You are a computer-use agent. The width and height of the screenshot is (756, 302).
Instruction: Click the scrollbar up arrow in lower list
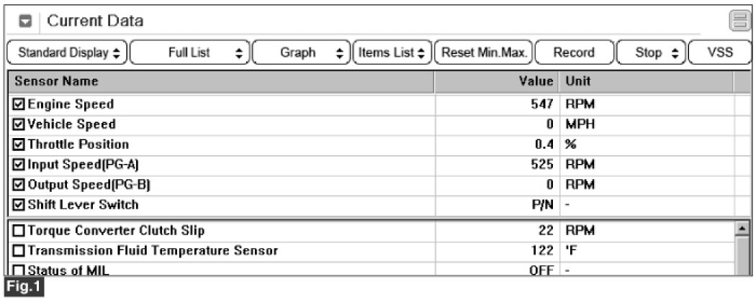coord(743,230)
